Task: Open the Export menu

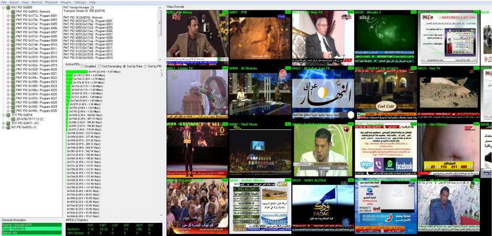Action: tap(14, 2)
